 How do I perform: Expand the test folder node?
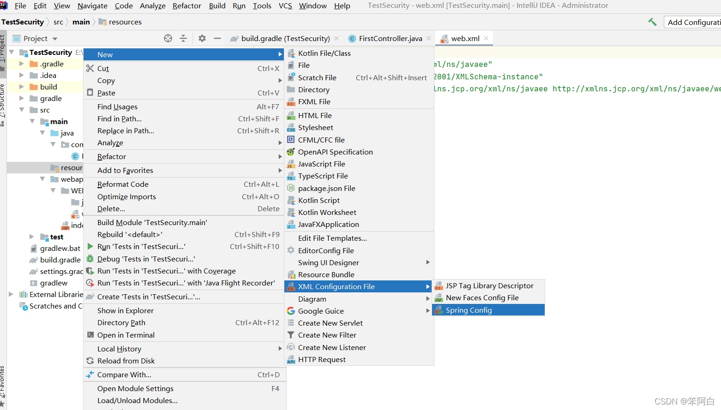tap(32, 237)
